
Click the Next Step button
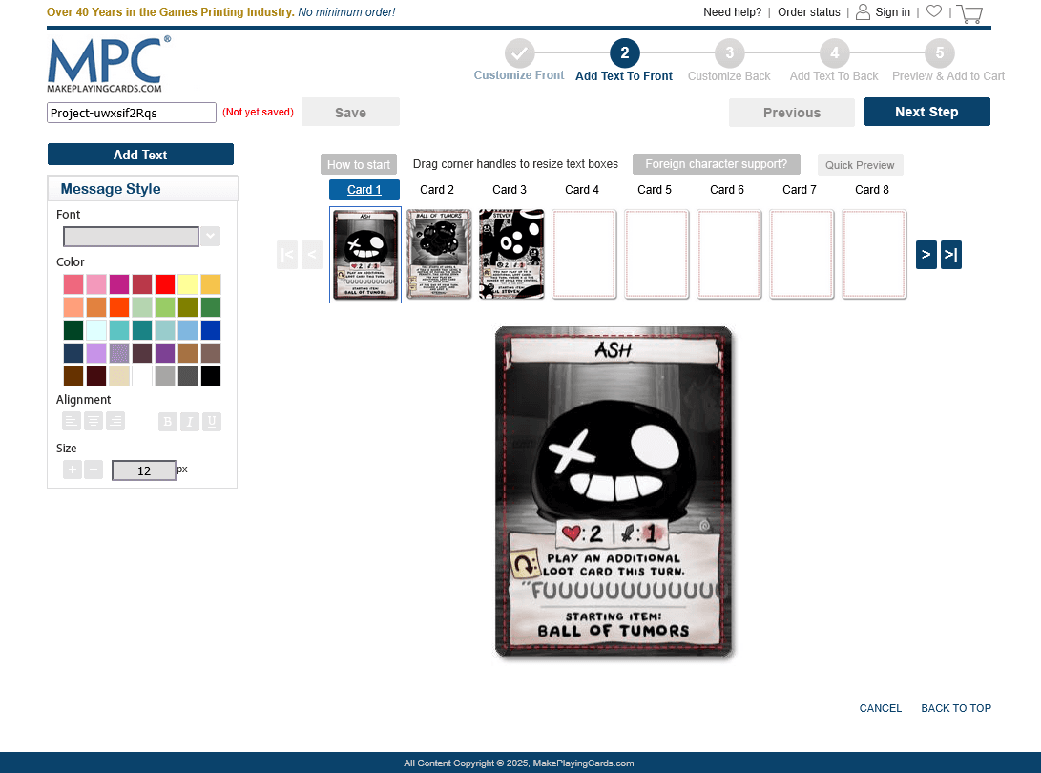[x=926, y=112]
